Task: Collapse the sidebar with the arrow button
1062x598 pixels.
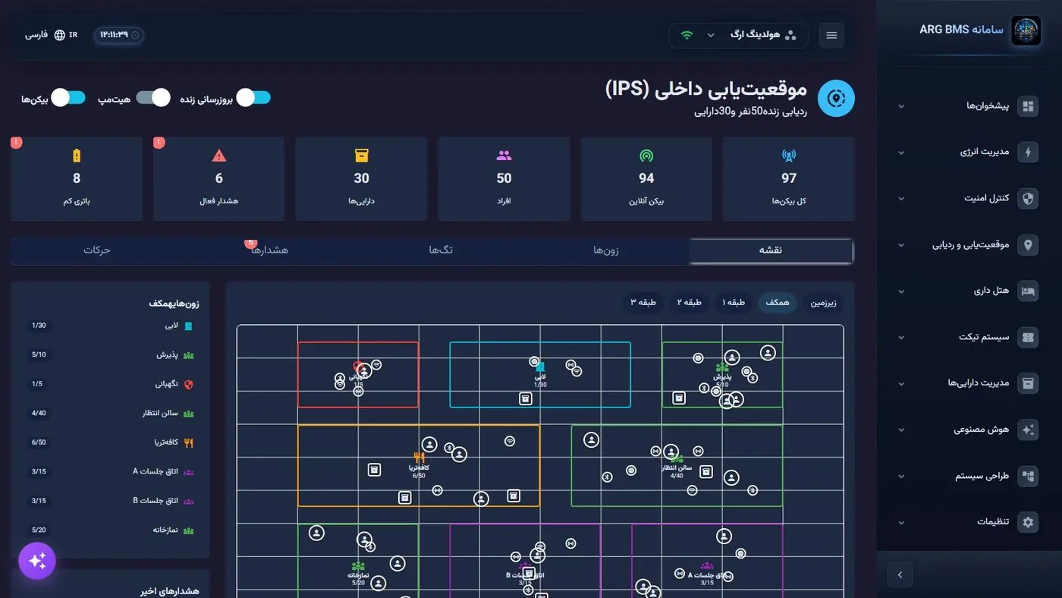Action: coord(900,574)
